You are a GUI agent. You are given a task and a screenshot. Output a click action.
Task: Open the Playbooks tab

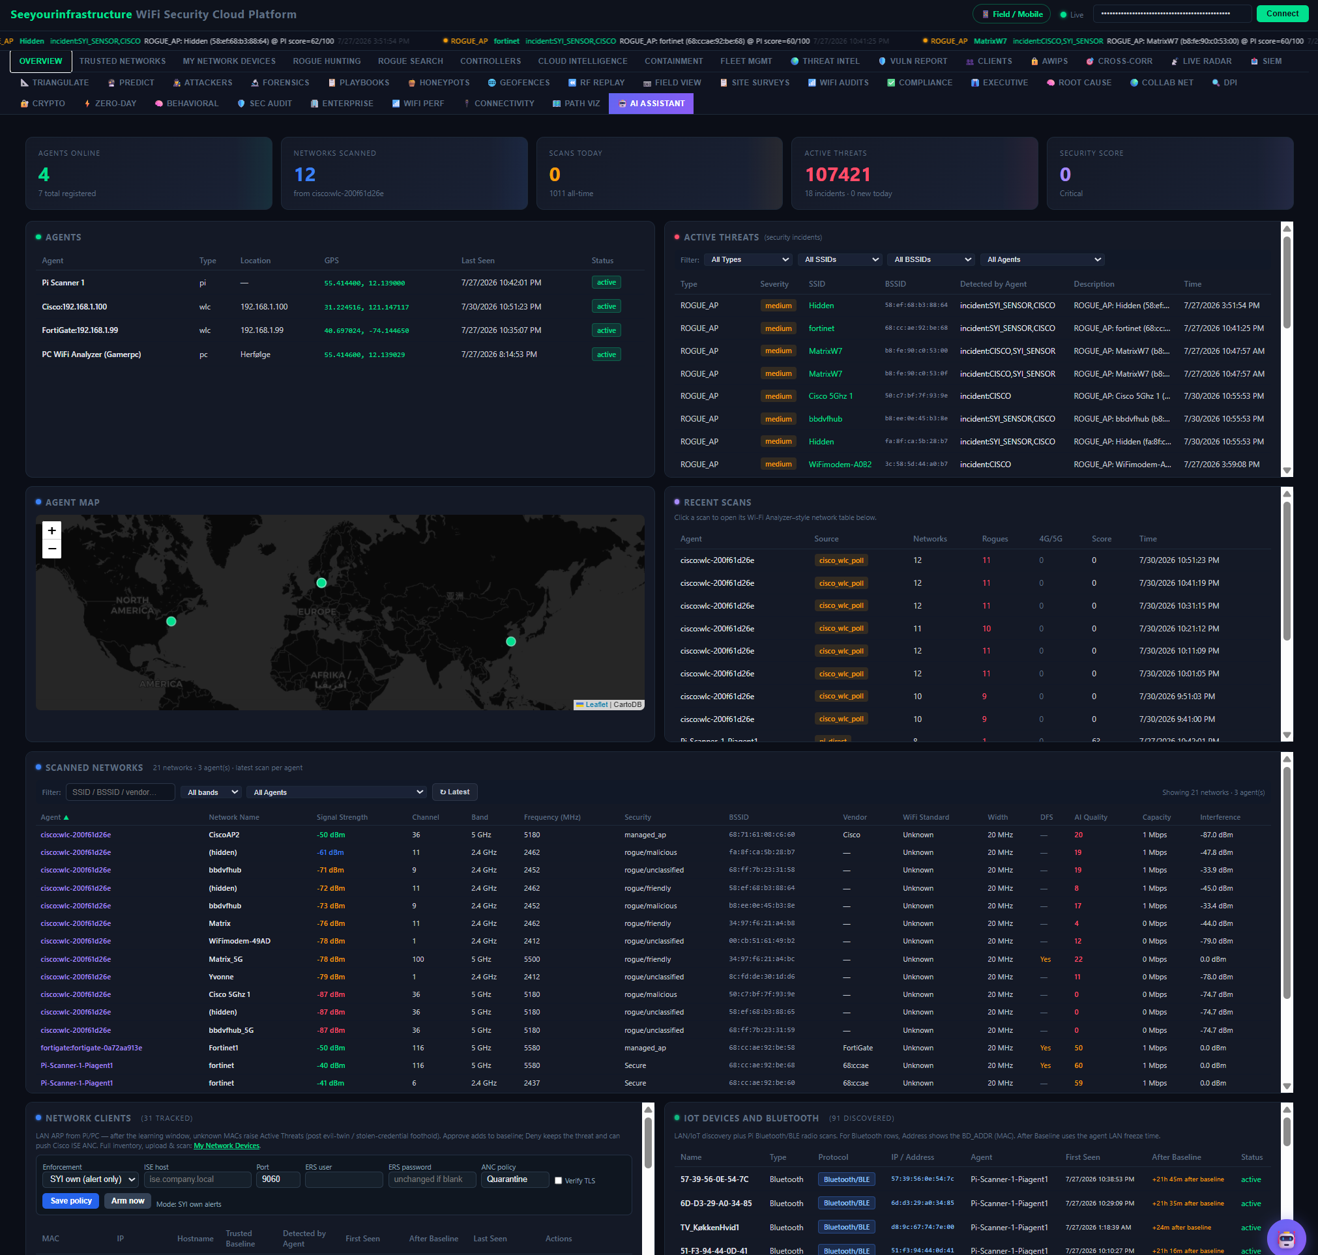358,82
